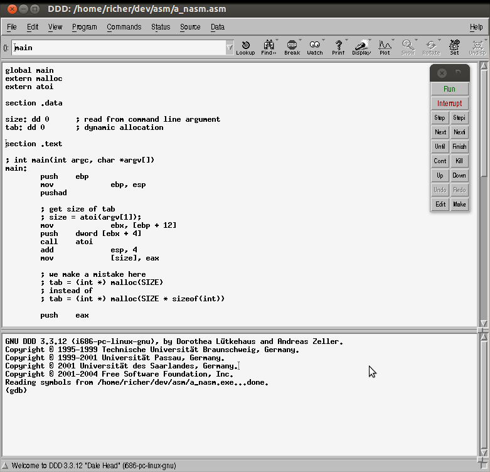Click the 'call atoi' source line
The image size is (490, 472).
[x=67, y=242]
